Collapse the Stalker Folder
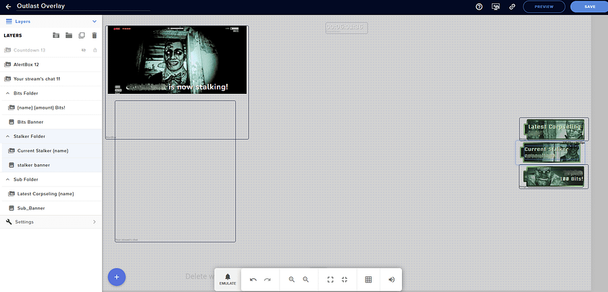 click(x=7, y=137)
